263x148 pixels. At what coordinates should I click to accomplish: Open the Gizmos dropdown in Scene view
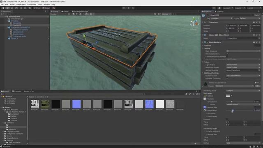click(x=166, y=14)
